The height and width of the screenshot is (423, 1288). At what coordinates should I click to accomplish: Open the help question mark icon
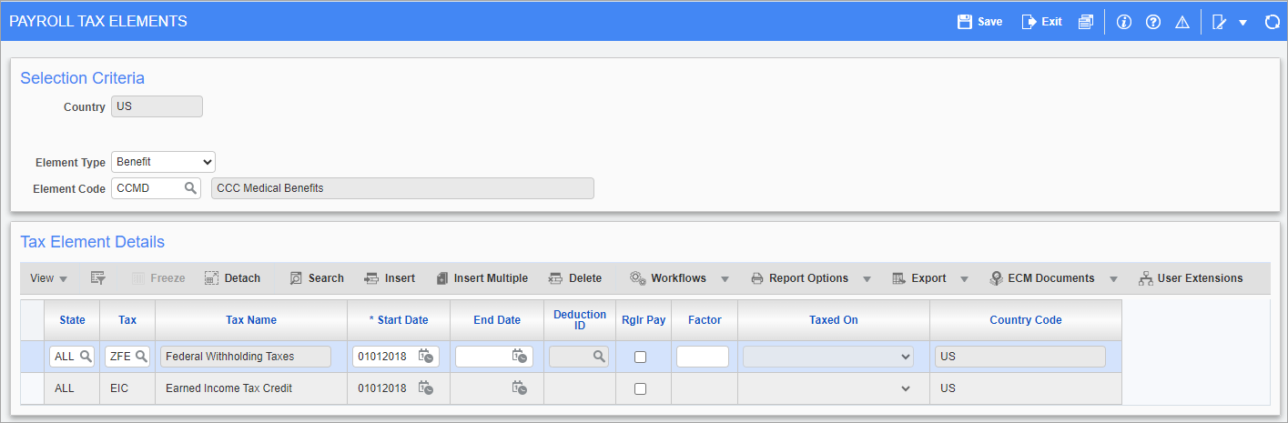click(x=1153, y=22)
